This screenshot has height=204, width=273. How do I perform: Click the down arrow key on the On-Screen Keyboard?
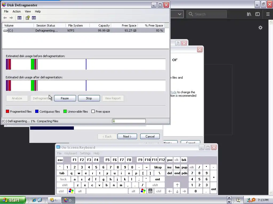177,191
